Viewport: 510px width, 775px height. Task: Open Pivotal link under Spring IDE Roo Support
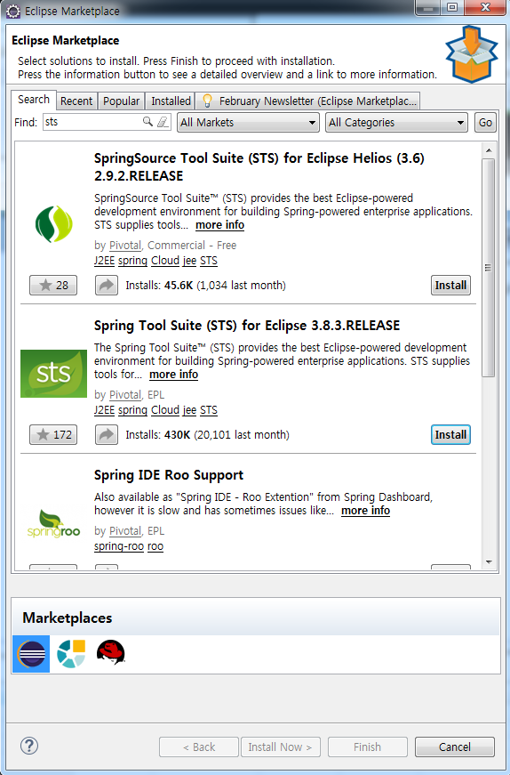[x=125, y=531]
